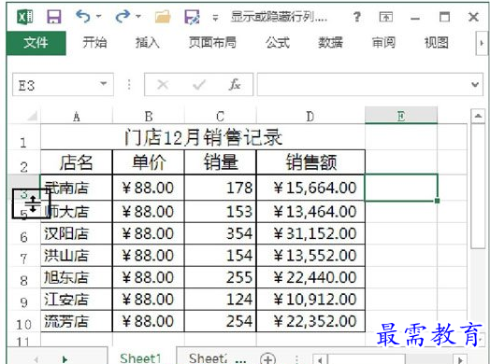
Task: Select cell containing 武南店
Action: pos(77,188)
